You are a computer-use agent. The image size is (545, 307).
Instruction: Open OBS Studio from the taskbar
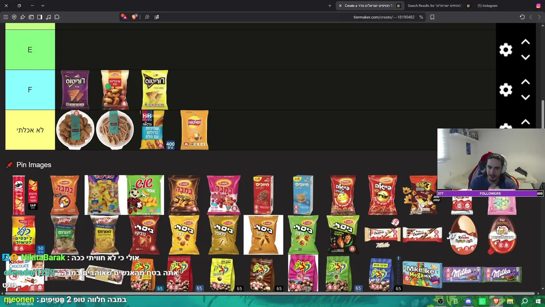click(441, 301)
